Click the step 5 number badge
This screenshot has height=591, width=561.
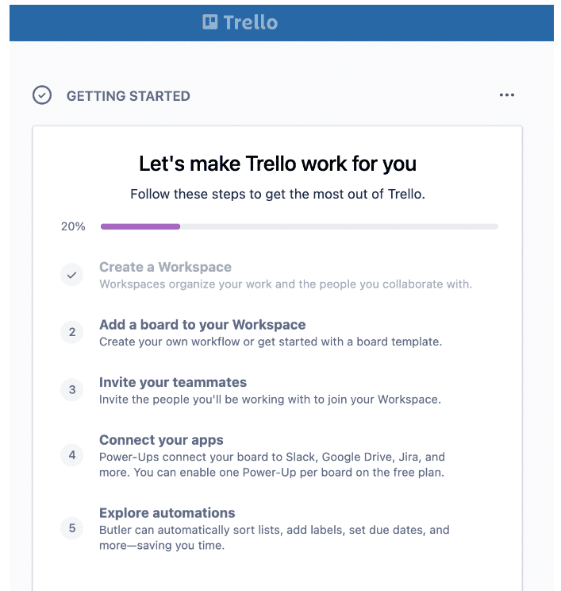72,527
